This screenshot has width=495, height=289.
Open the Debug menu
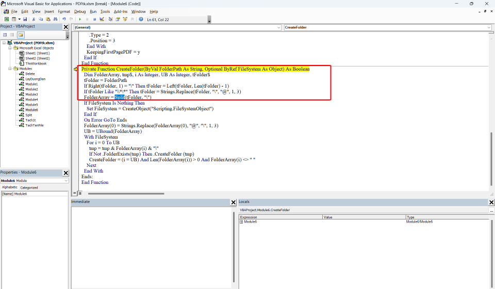click(80, 11)
